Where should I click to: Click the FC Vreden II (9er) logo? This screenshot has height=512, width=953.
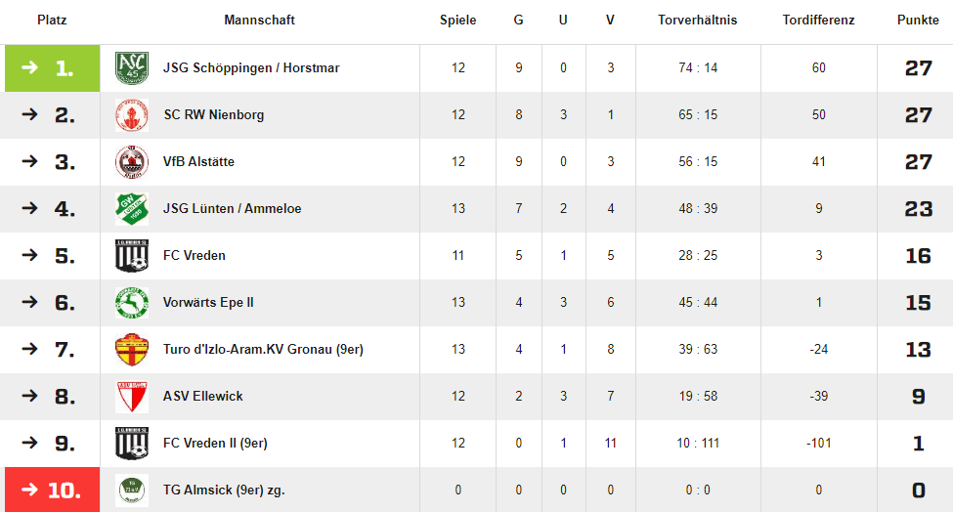[132, 443]
